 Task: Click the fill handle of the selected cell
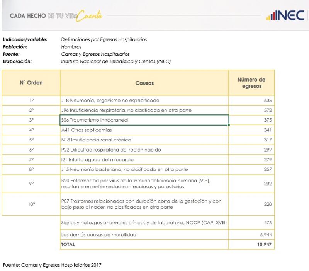coord(229,125)
